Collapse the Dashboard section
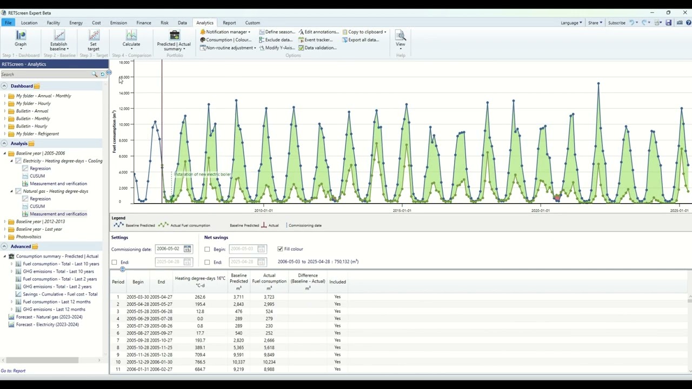Image resolution: width=692 pixels, height=389 pixels. pos(4,86)
